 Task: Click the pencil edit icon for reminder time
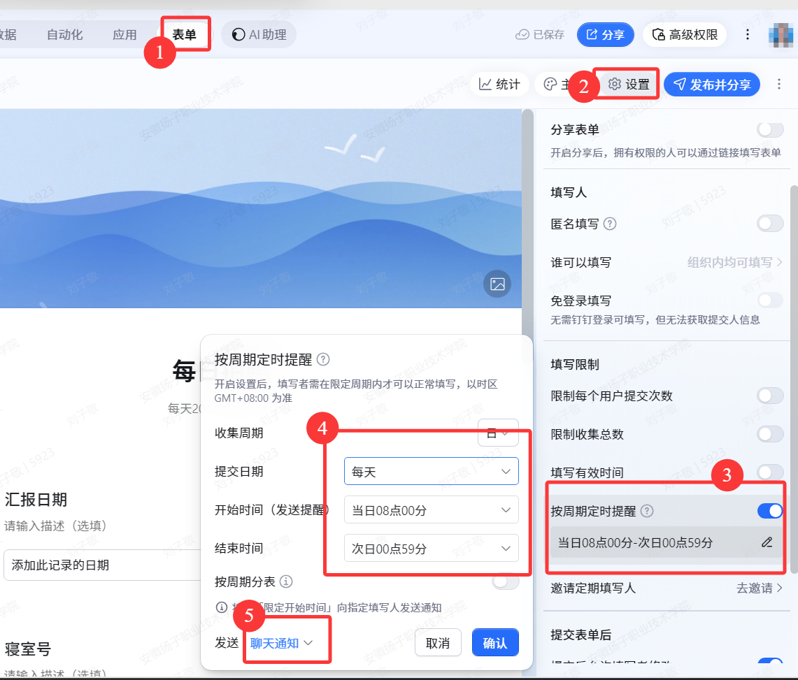pyautogui.click(x=767, y=542)
